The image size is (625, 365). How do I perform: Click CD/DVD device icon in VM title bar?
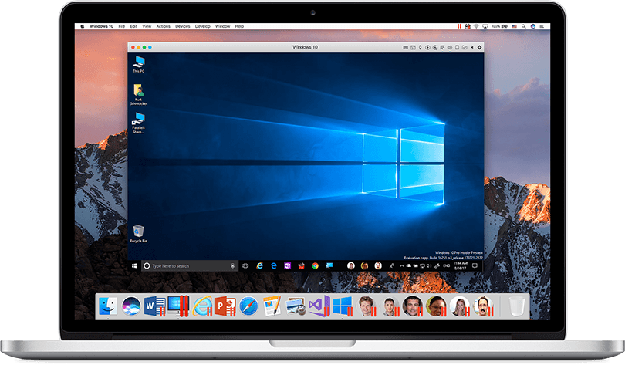tap(427, 47)
